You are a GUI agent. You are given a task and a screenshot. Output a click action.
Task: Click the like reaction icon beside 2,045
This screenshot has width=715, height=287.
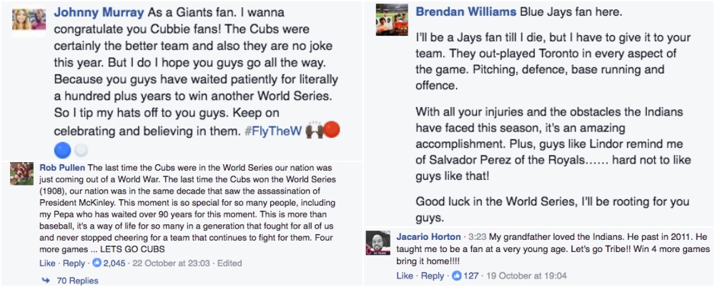[97, 263]
